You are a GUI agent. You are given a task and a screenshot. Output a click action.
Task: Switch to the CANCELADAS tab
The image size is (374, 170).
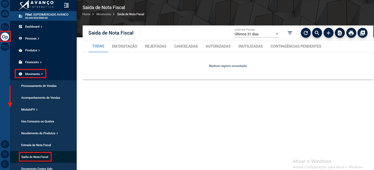click(x=186, y=46)
